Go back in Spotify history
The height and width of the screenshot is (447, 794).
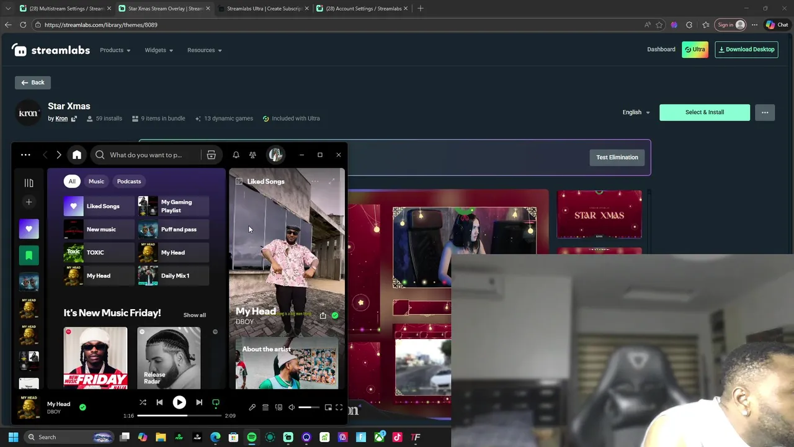click(45, 155)
